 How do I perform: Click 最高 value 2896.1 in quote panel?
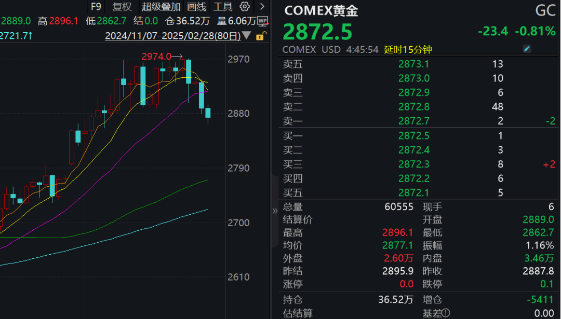click(397, 232)
